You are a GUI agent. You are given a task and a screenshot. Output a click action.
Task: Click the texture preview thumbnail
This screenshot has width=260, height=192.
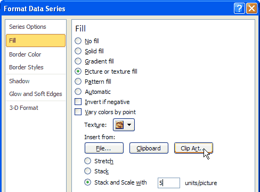pos(119,125)
